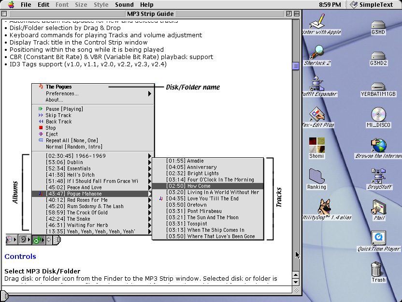This screenshot has height=302, width=402.
Task: Select The Crock Of Gold album
Action: point(93,212)
